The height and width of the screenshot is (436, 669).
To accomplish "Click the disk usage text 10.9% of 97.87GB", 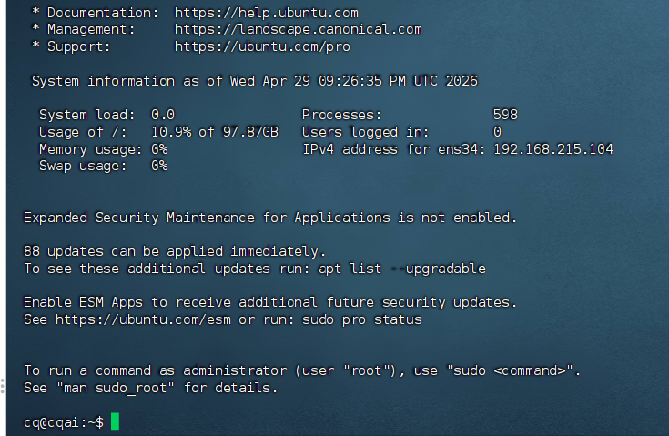I will click(215, 132).
